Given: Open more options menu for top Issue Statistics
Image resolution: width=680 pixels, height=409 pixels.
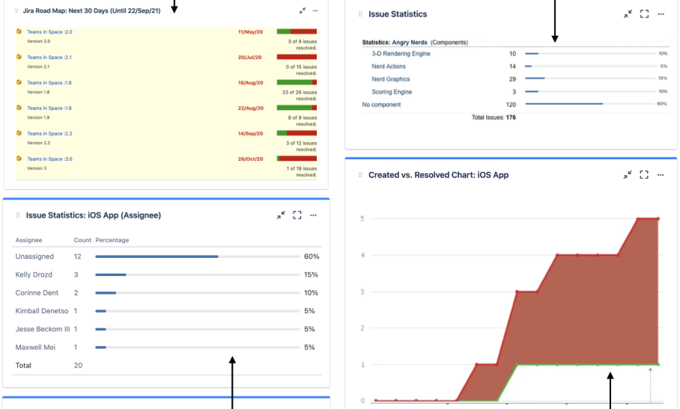Looking at the screenshot, I should [x=661, y=14].
